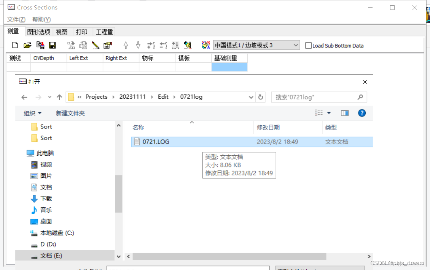The height and width of the screenshot is (270, 430).
Task: Click the import-and-save document toolbar icon
Action: click(x=40, y=45)
